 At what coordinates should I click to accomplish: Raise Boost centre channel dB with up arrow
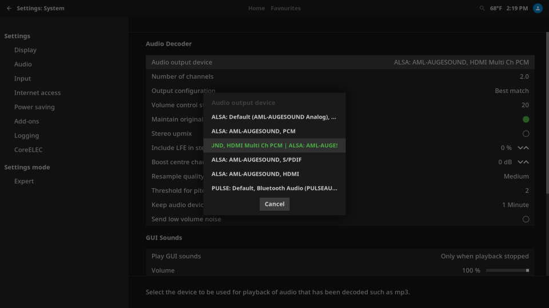[x=526, y=162]
